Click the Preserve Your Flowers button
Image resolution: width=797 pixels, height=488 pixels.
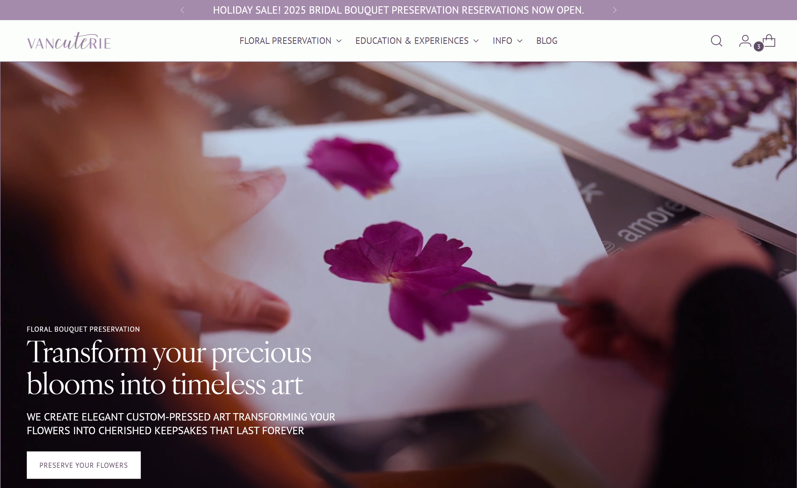pos(84,465)
